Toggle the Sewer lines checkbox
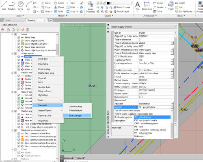This screenshot has width=203, height=162. pos(19,38)
